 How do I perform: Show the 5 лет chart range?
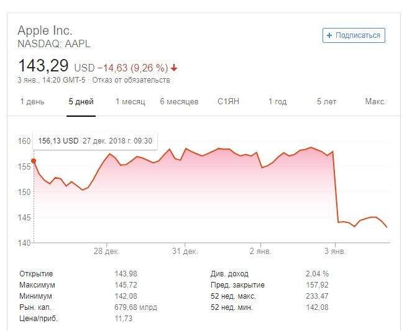(x=326, y=102)
